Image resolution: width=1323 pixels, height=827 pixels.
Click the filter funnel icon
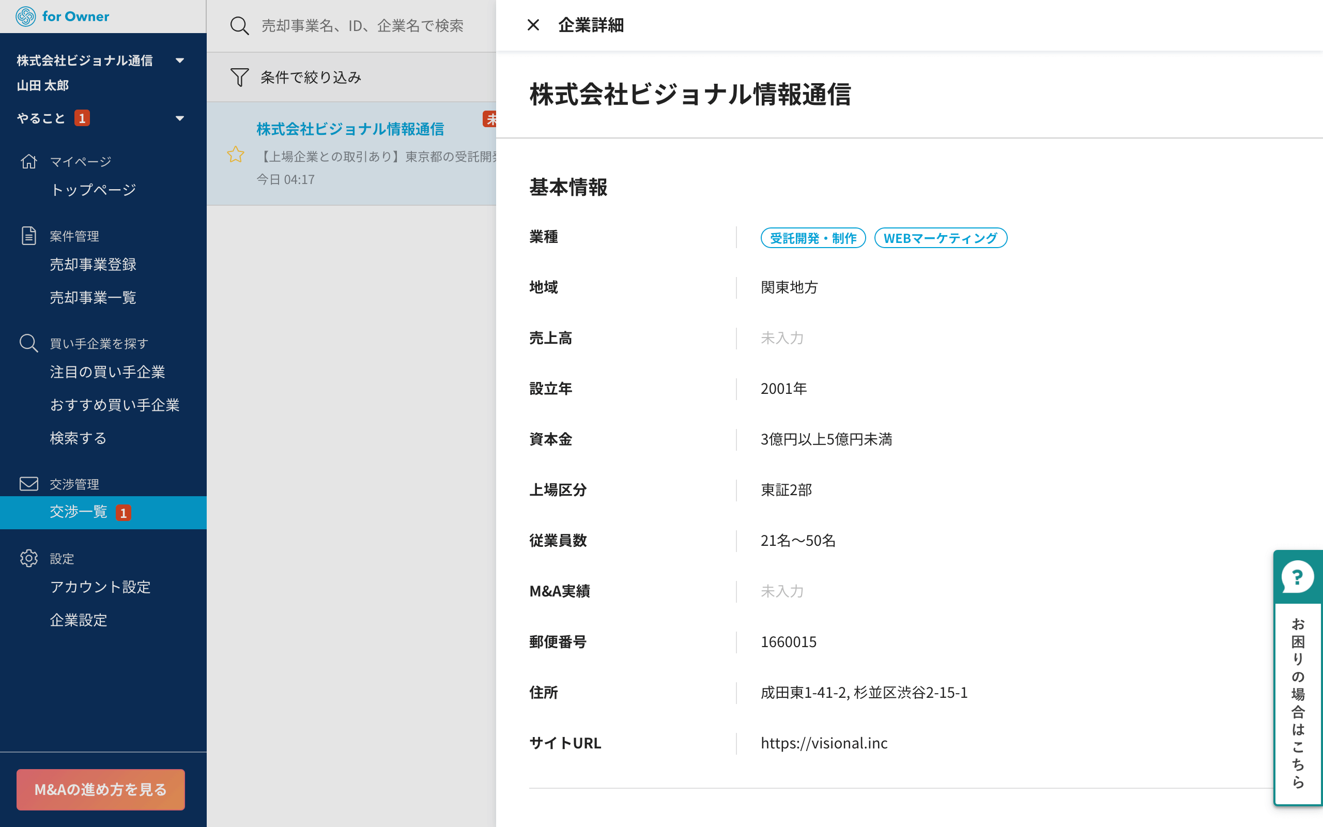pos(239,77)
